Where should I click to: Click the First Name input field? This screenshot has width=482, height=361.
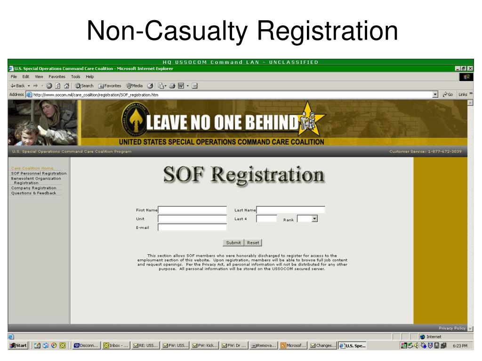pyautogui.click(x=193, y=210)
